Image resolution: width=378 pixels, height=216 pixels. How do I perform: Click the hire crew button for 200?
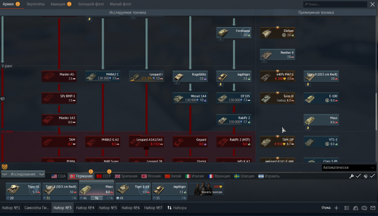(209, 189)
